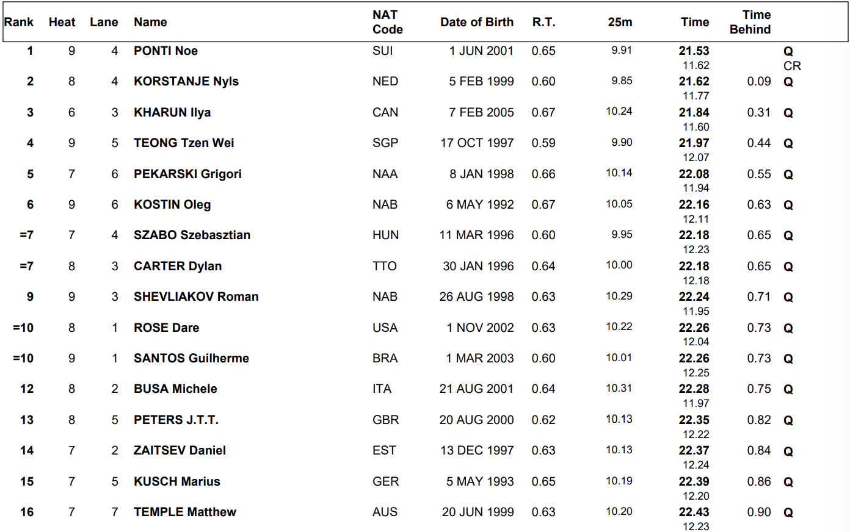Click the NAT Code column header

point(387,22)
